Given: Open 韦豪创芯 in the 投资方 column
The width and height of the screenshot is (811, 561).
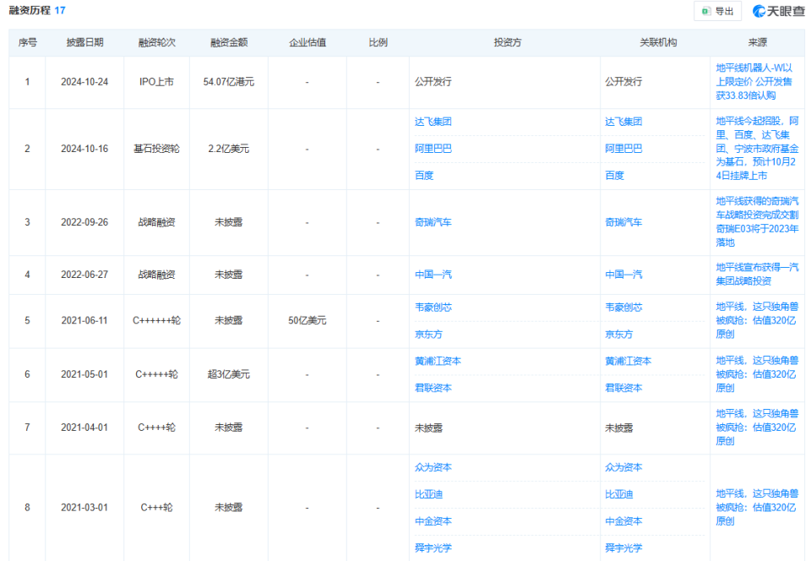Looking at the screenshot, I should point(433,308).
